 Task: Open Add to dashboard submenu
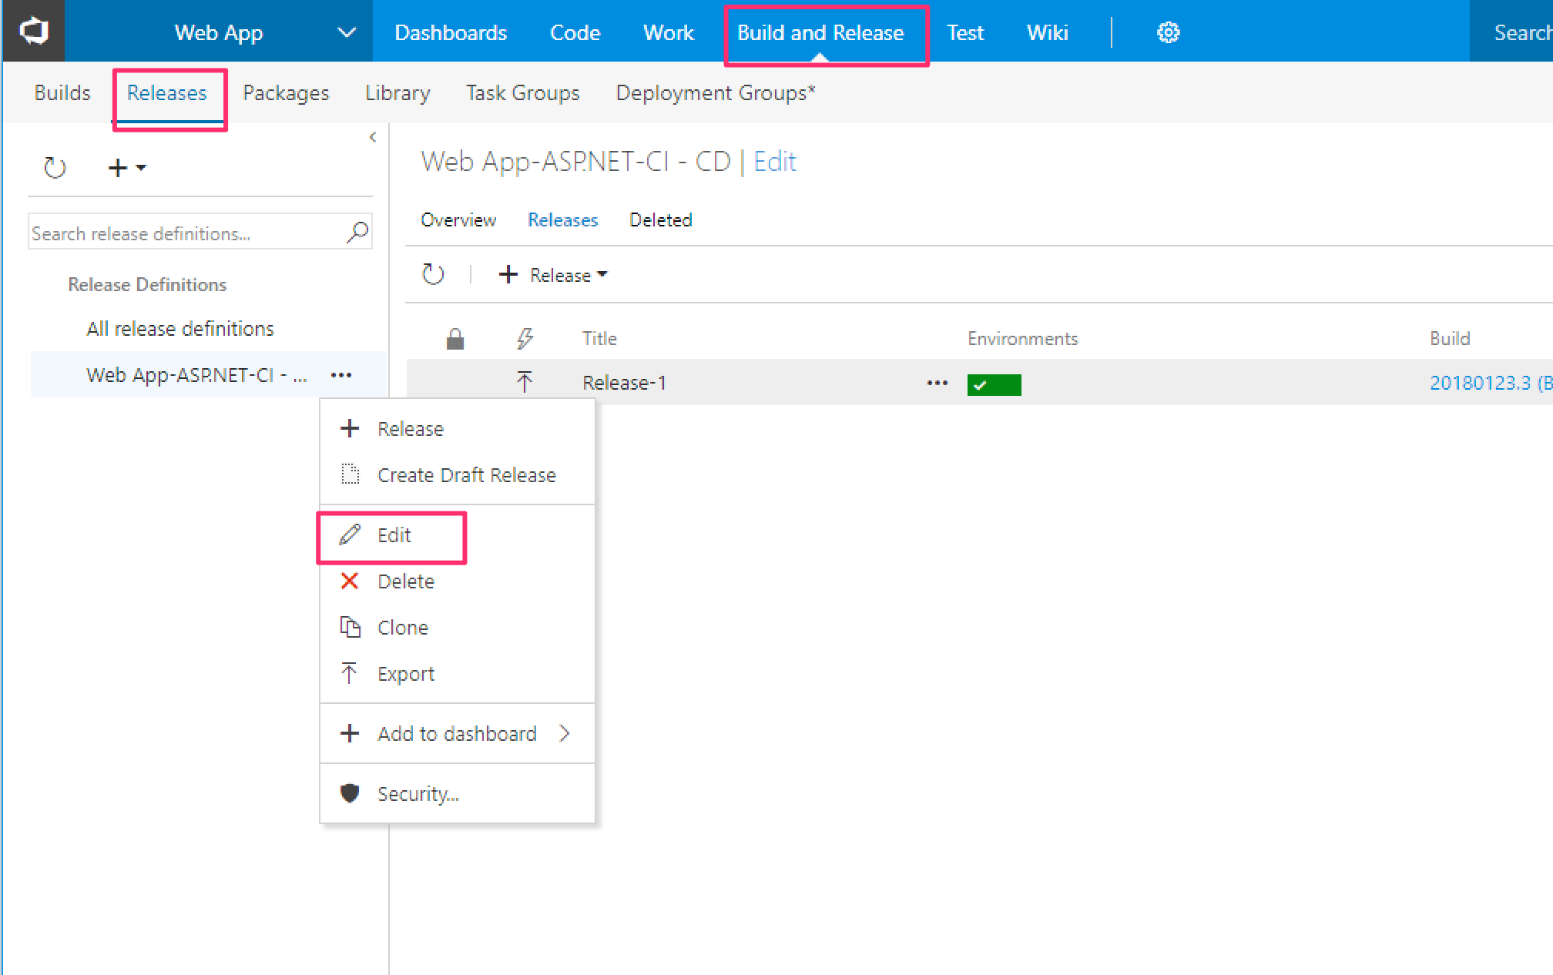coord(457,733)
